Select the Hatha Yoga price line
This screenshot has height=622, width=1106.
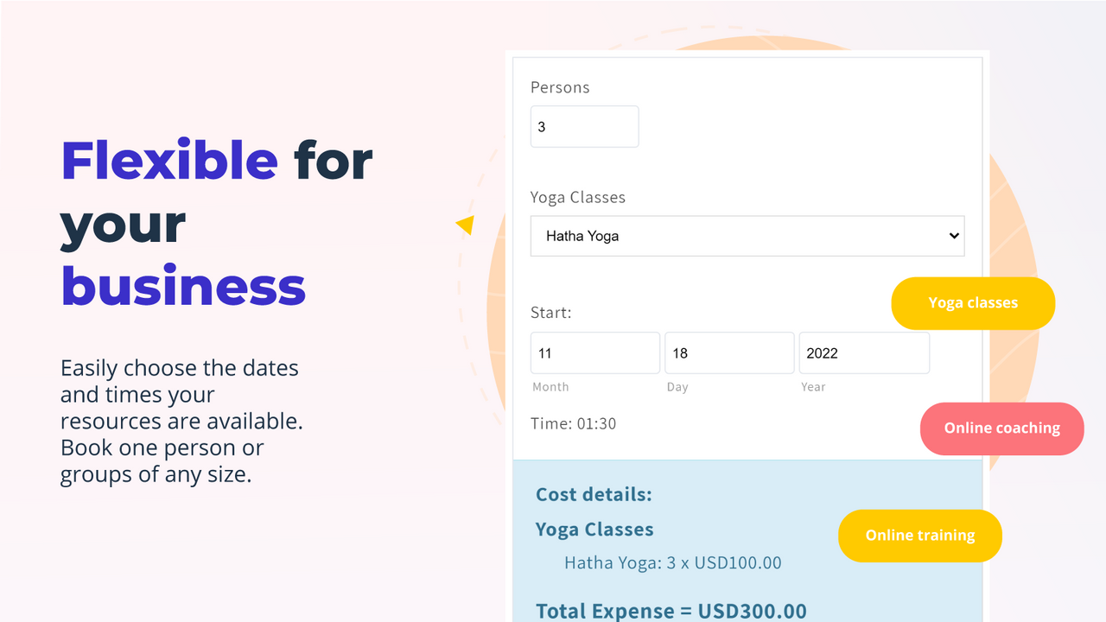672,562
